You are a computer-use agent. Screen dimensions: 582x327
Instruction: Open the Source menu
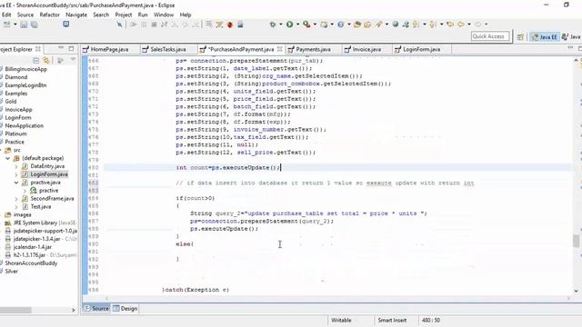25,15
